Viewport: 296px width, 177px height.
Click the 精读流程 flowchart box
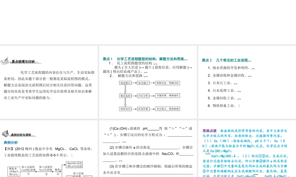click(125, 96)
